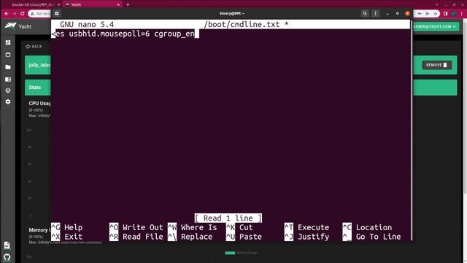The height and width of the screenshot is (263, 467).
Task: Click the GNU nano 5.4 title text
Action: click(x=87, y=24)
